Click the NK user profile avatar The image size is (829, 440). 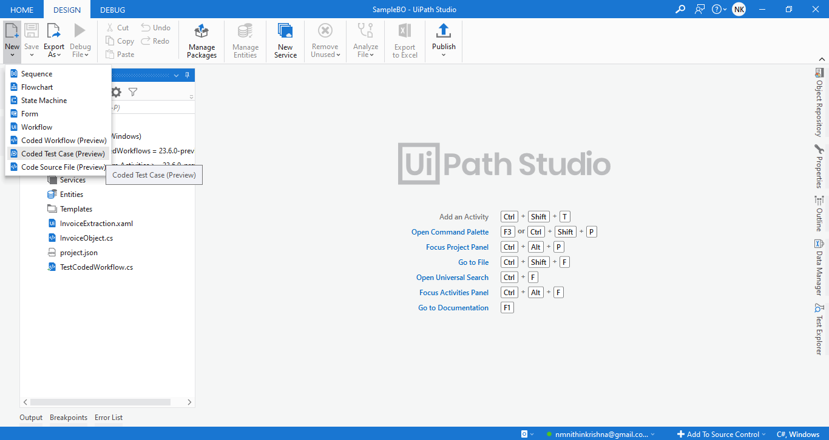click(x=739, y=9)
